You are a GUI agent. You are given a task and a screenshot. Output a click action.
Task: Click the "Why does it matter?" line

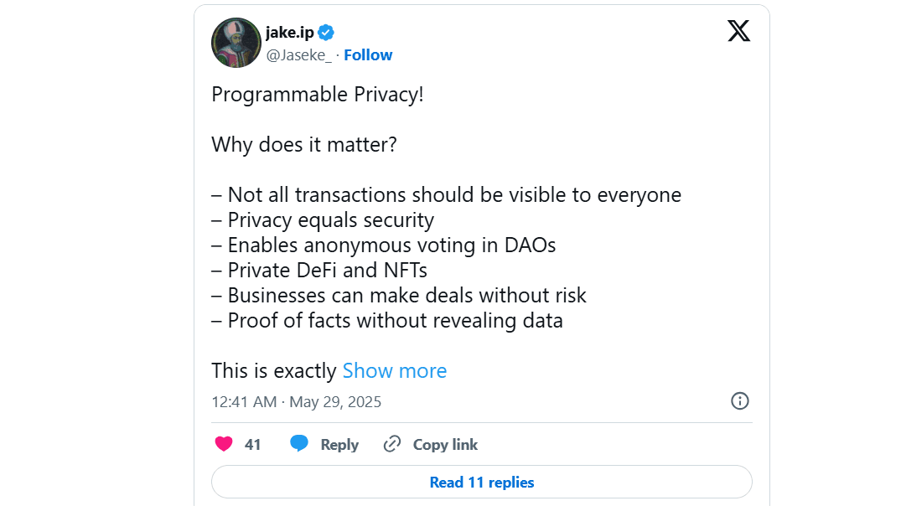click(303, 145)
